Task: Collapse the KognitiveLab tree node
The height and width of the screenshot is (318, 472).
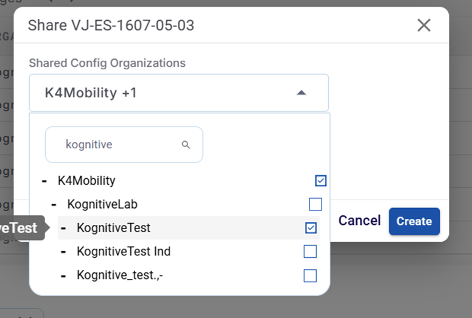Action: click(x=54, y=204)
